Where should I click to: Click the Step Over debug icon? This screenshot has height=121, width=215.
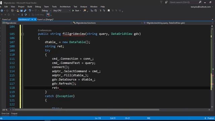tap(26, 15)
